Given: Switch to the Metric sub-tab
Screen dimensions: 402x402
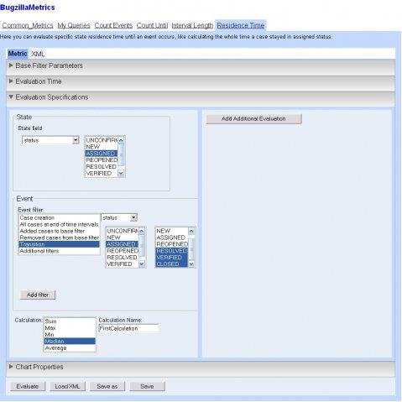Looking at the screenshot, I should coord(18,54).
